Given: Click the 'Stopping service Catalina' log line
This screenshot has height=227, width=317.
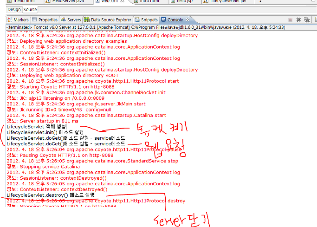Looking at the screenshot, I should pyautogui.click(x=43, y=167).
